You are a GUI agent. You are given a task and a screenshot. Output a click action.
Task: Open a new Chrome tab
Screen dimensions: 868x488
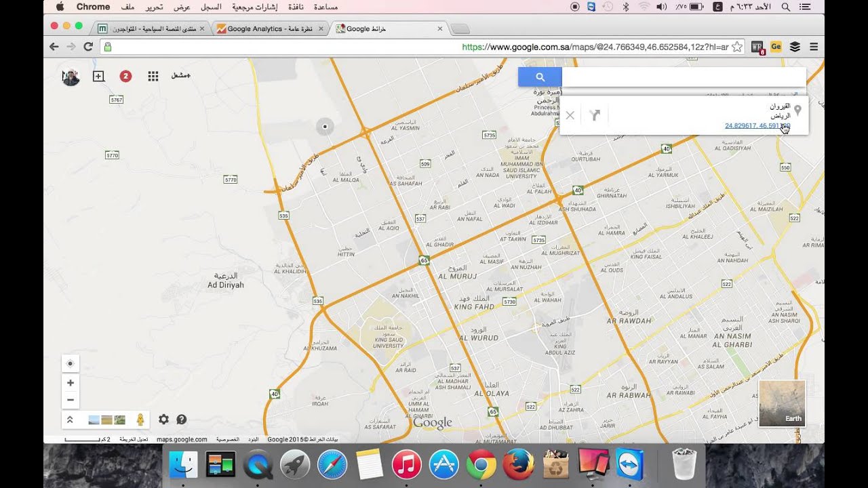click(460, 28)
